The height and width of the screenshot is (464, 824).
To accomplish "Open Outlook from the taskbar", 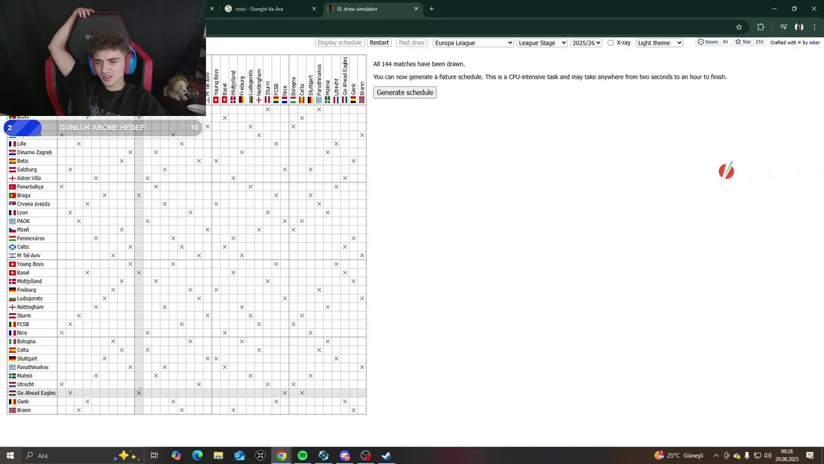I will click(x=239, y=456).
